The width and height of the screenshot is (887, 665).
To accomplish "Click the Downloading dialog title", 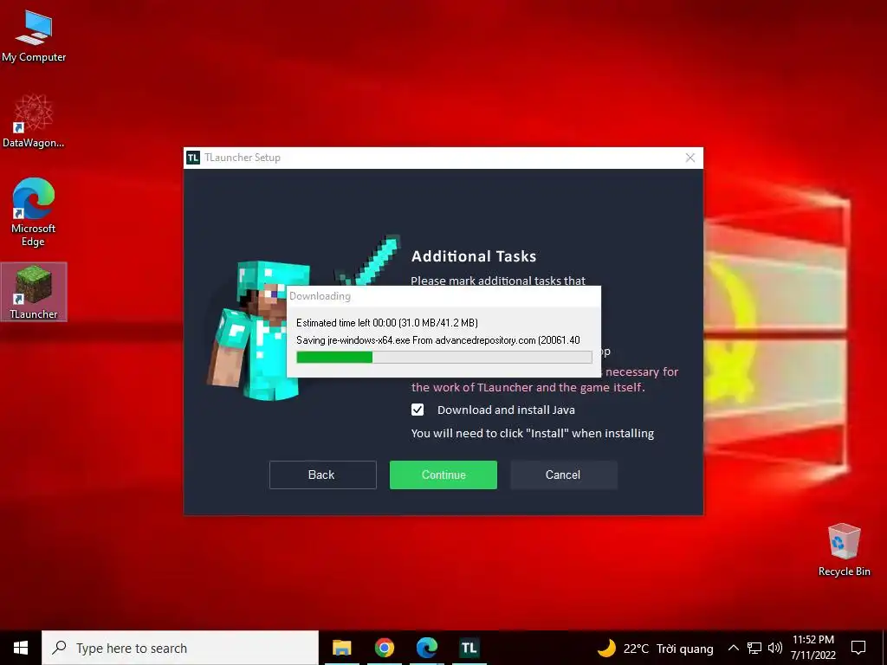I will click(320, 296).
